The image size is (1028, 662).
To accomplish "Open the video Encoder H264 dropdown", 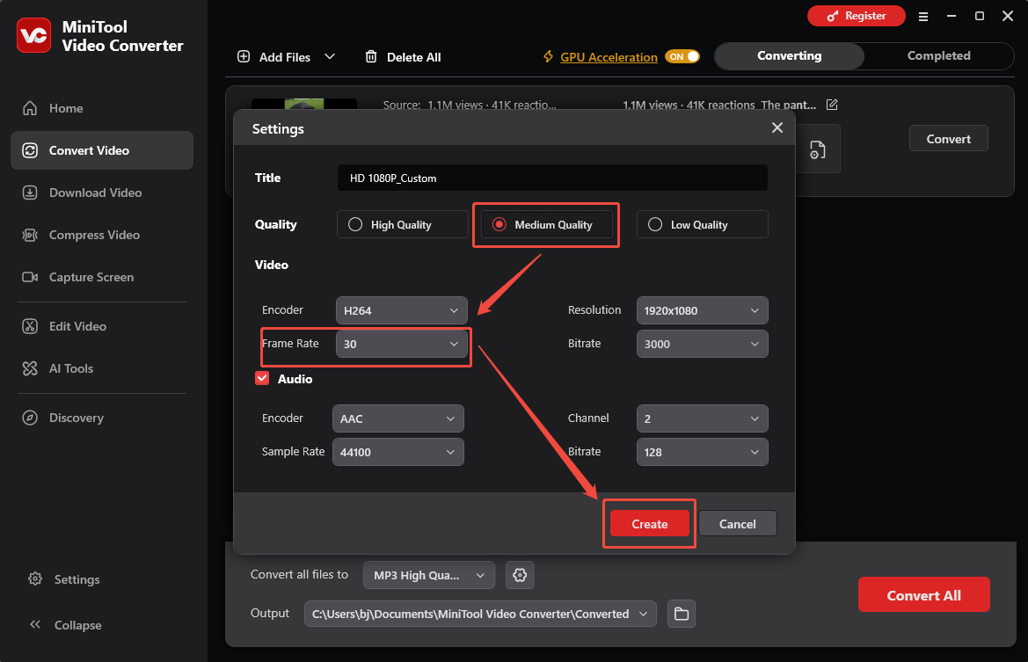I will point(401,310).
